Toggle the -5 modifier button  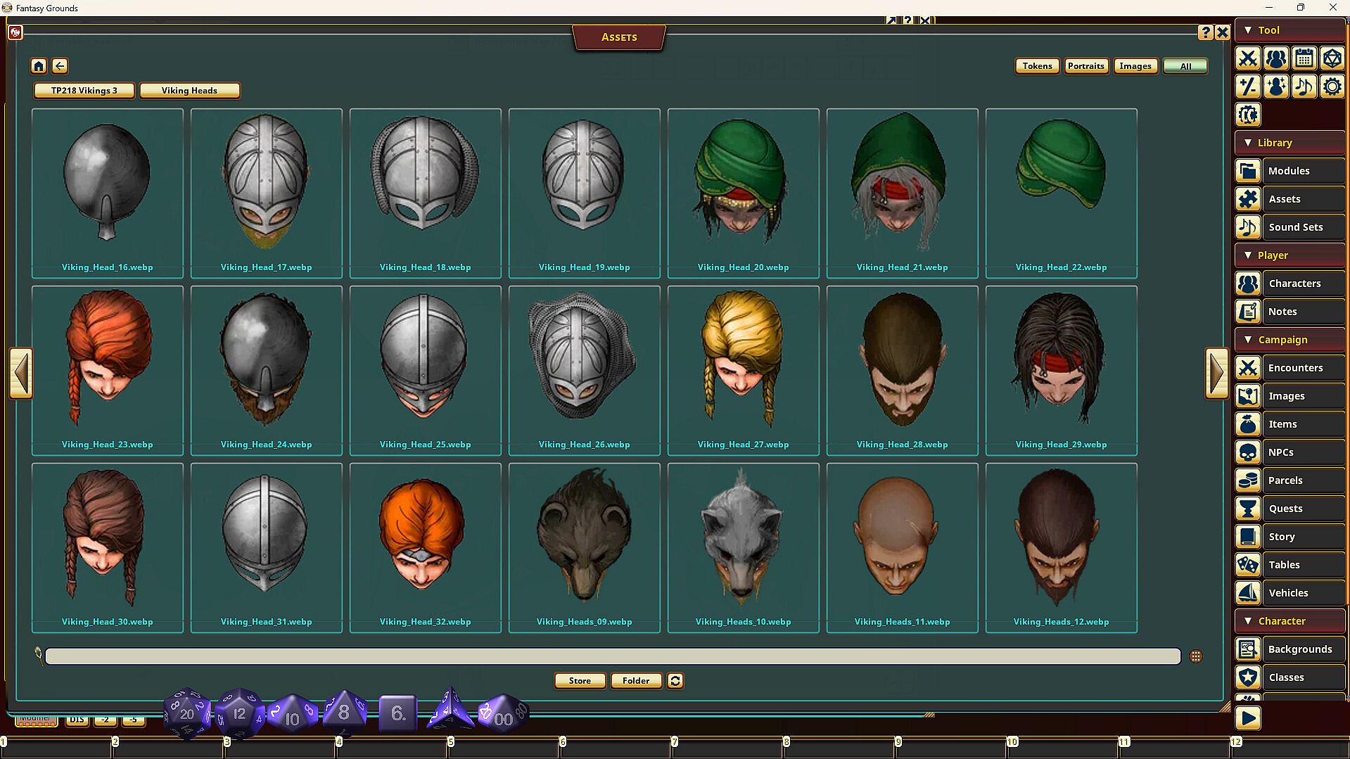133,720
